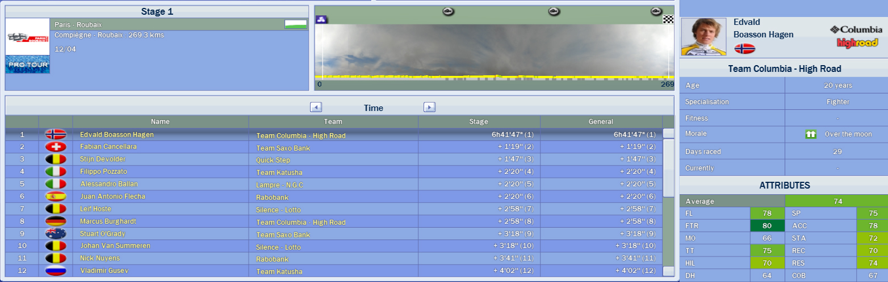Screen dimensions: 888x282
Task: Click the green morale arrows icon
Action: [810, 134]
